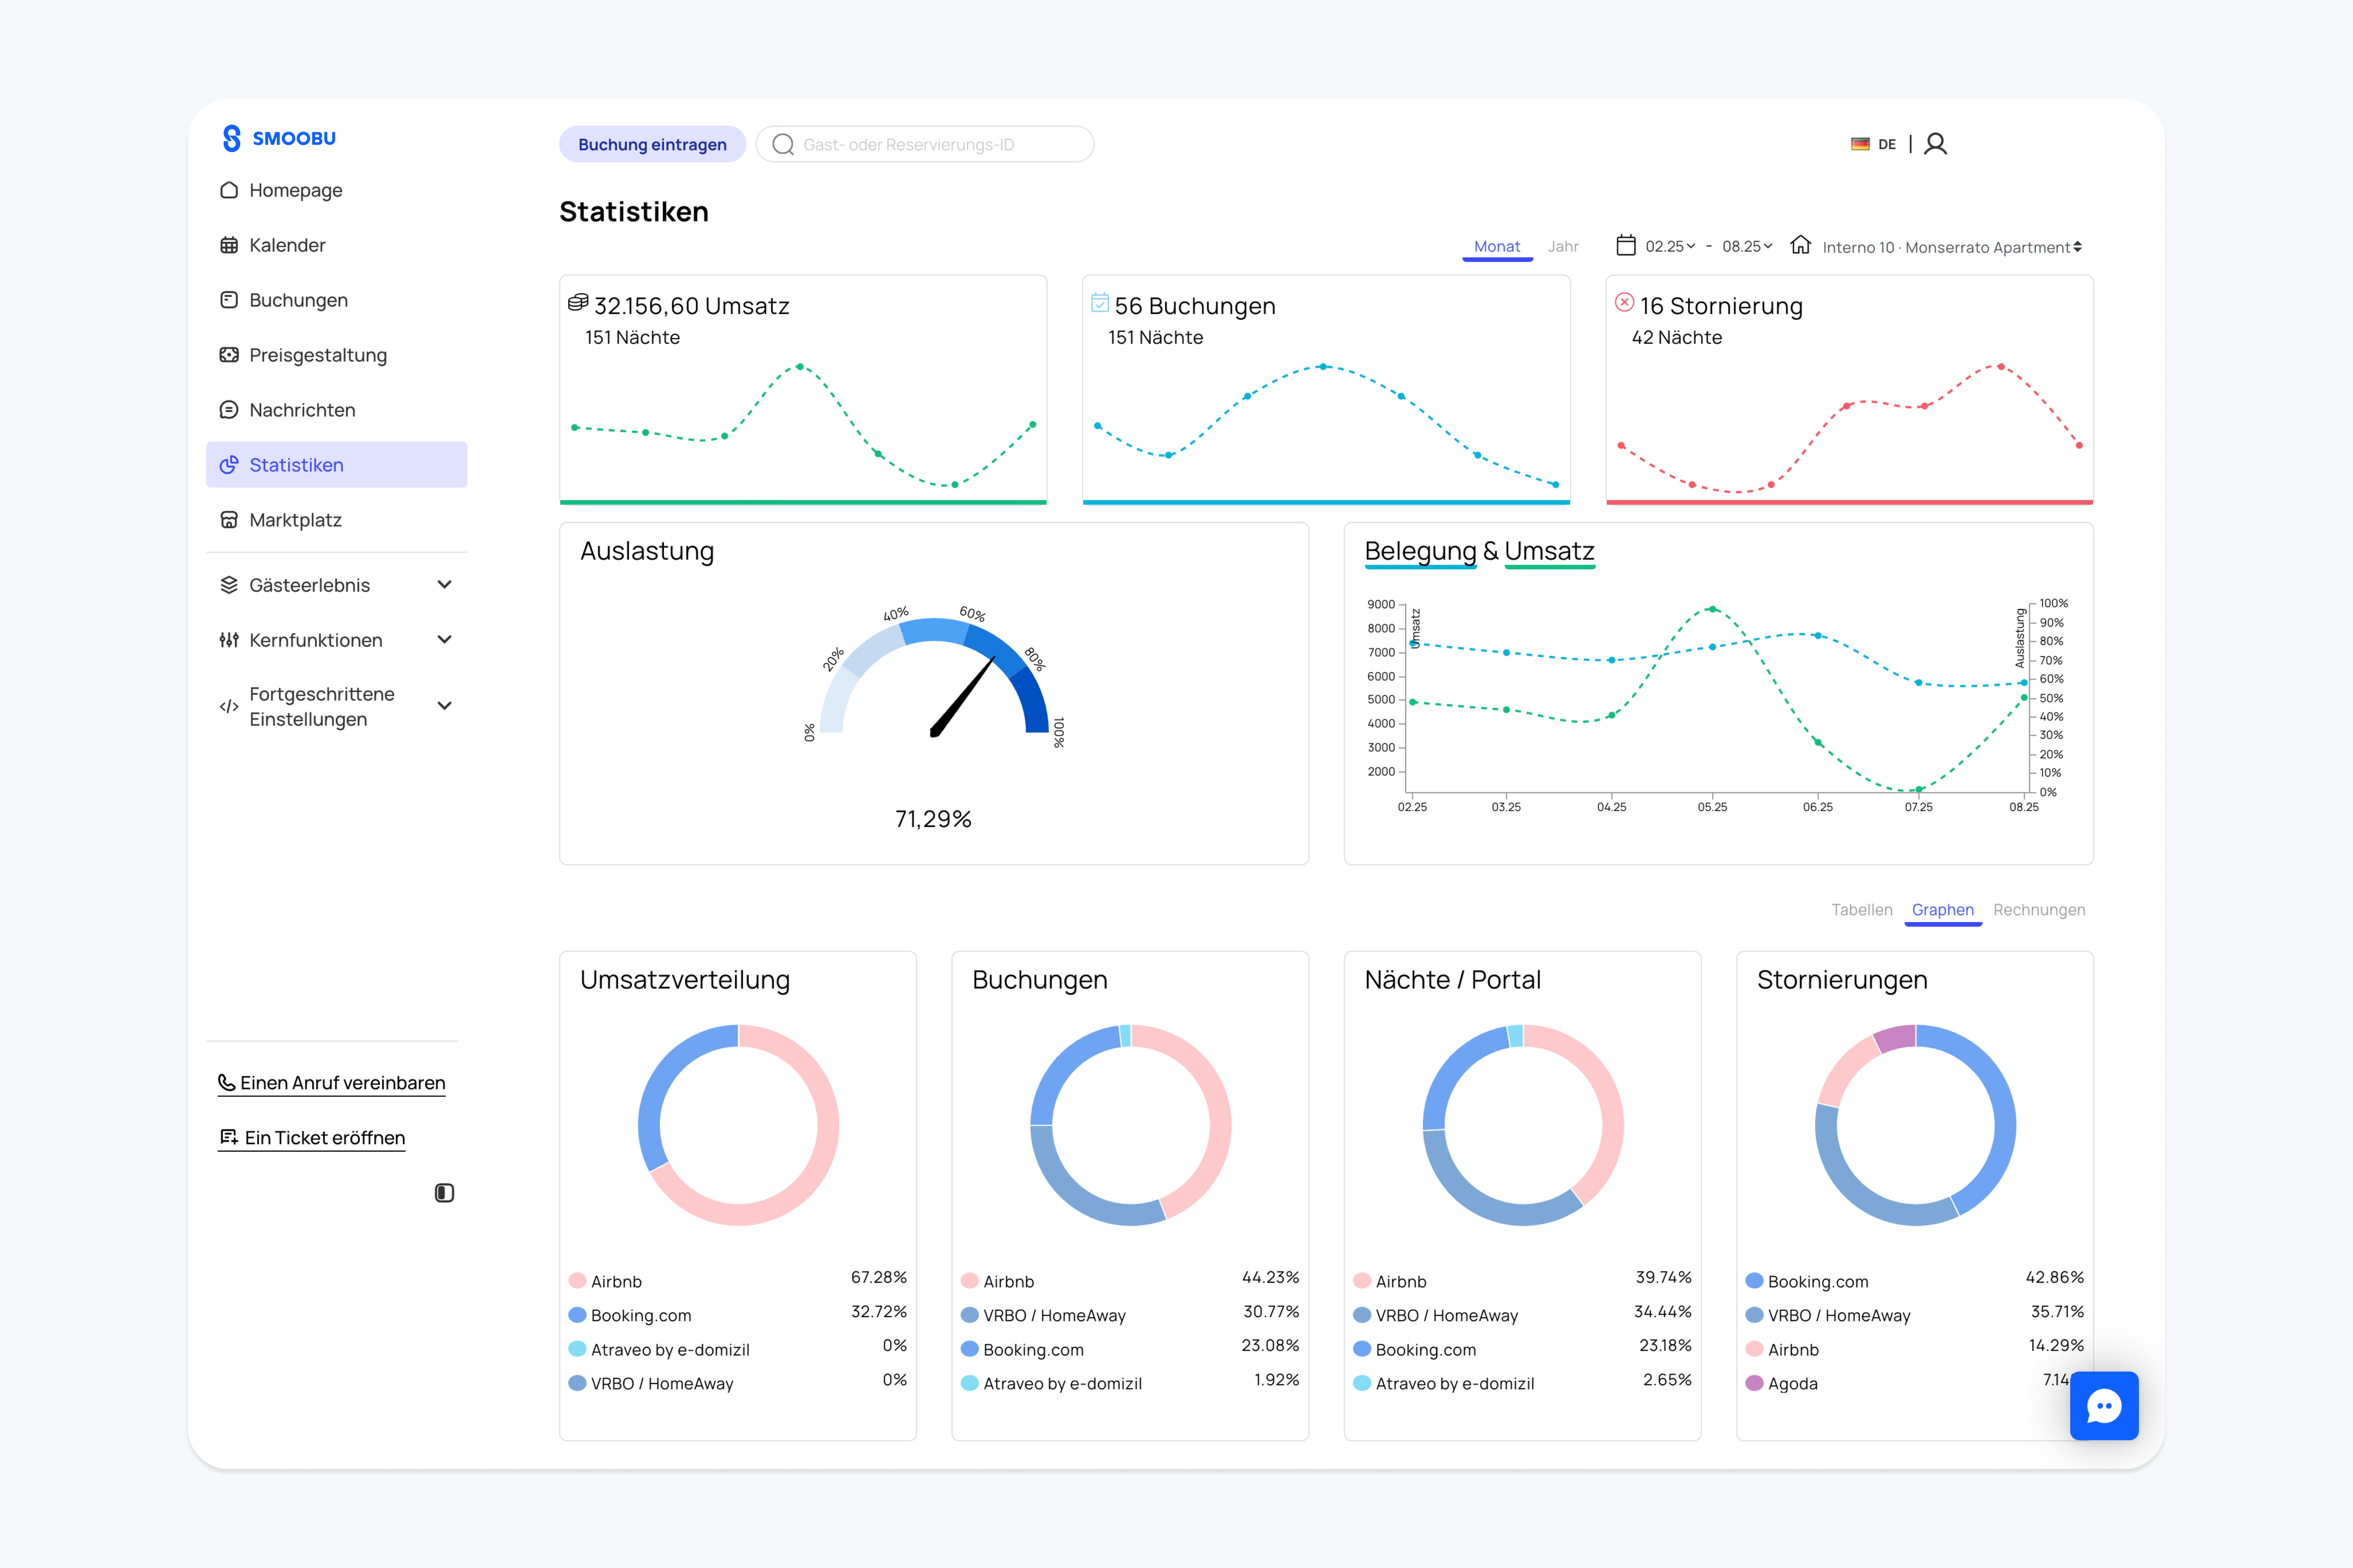The width and height of the screenshot is (2353, 1568).
Task: Click the Nachrichten speech bubble icon
Action: click(229, 410)
